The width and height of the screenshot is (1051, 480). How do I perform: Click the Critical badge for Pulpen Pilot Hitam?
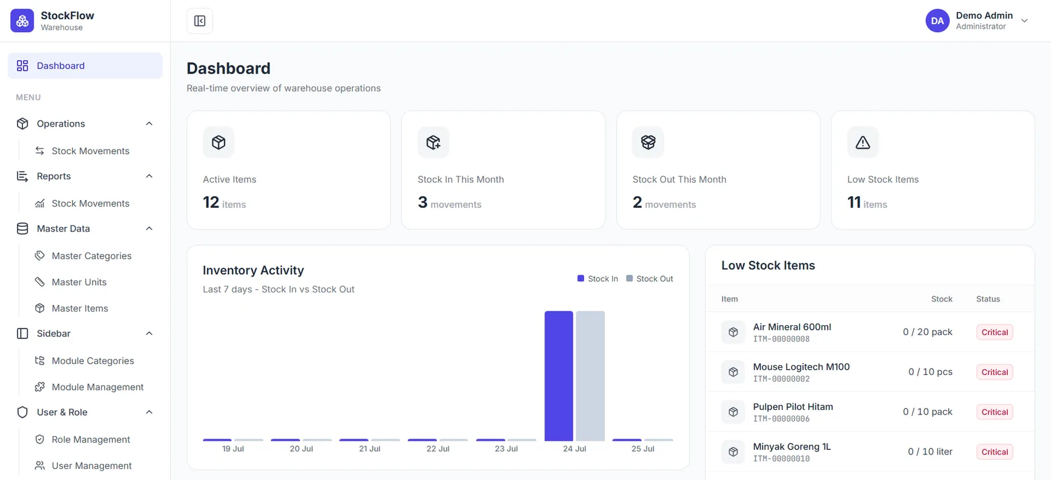[x=995, y=412]
